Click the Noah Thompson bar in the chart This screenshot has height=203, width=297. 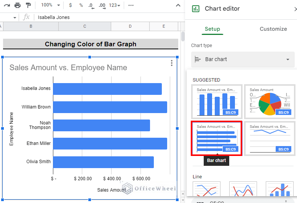(102, 125)
